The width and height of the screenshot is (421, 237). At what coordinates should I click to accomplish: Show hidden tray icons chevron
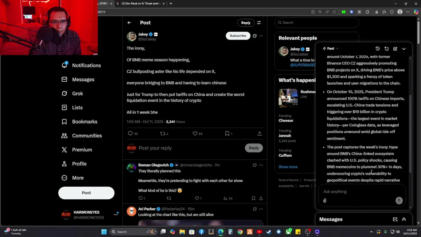tap(371, 232)
